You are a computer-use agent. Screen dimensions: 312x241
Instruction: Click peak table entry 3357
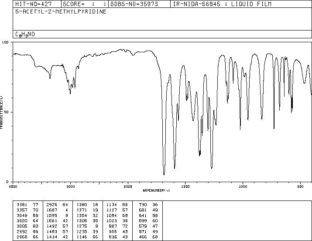pyautogui.click(x=22, y=210)
